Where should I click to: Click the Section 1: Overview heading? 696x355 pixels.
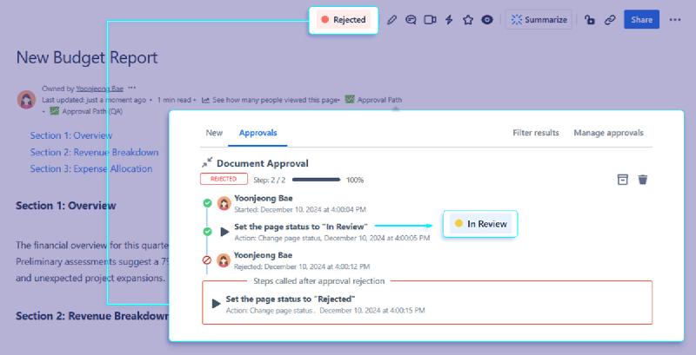(66, 206)
